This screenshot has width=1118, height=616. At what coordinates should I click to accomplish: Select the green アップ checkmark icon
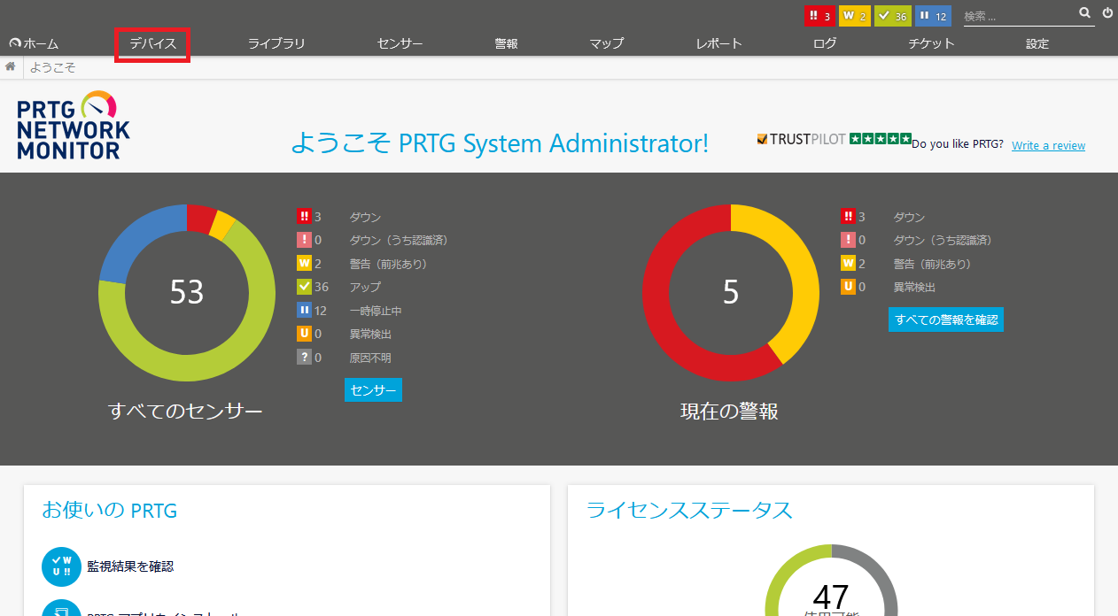304,287
